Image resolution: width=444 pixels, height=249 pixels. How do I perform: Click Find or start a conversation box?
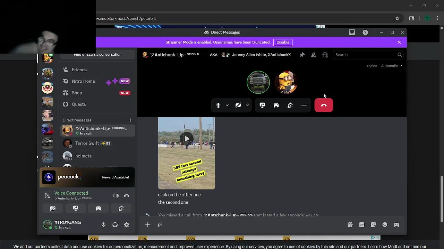point(97,55)
